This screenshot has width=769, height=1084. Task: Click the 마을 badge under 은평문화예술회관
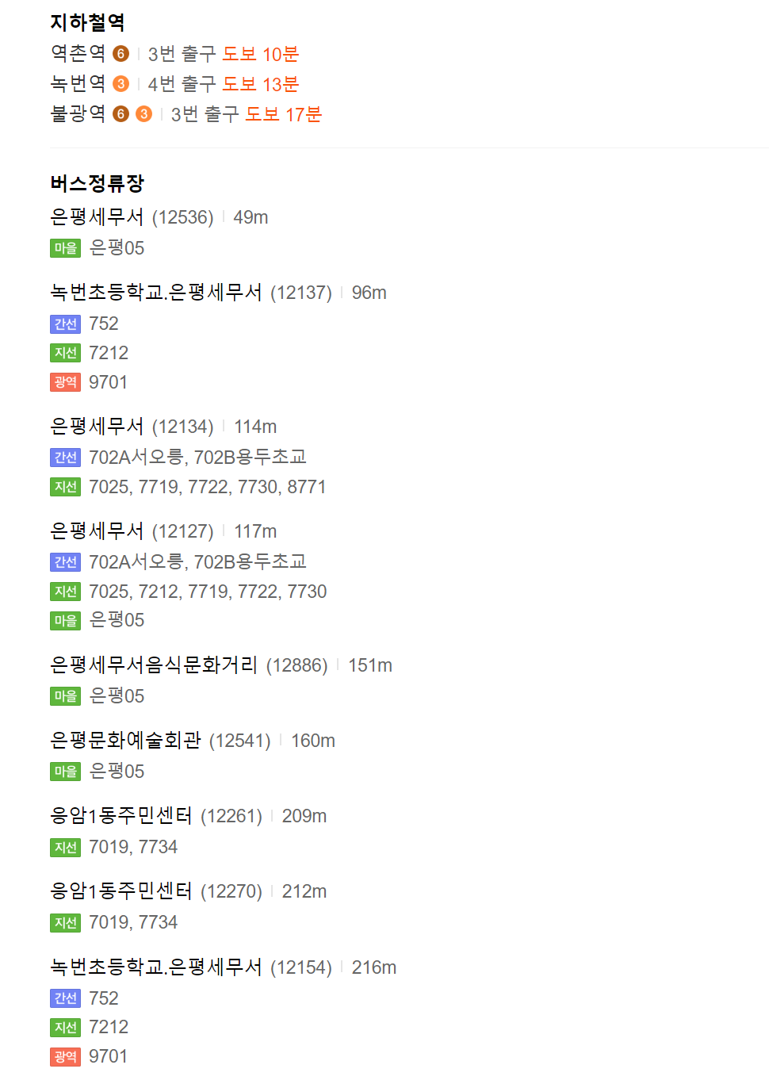click(66, 772)
